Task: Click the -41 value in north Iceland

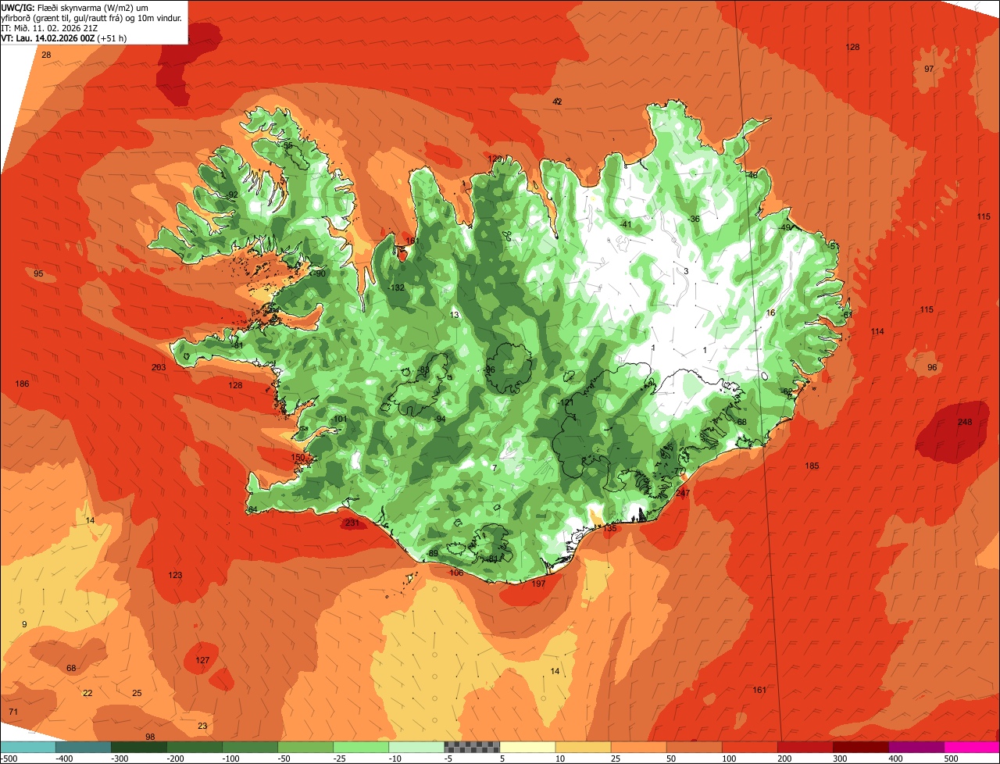Action: pos(625,224)
